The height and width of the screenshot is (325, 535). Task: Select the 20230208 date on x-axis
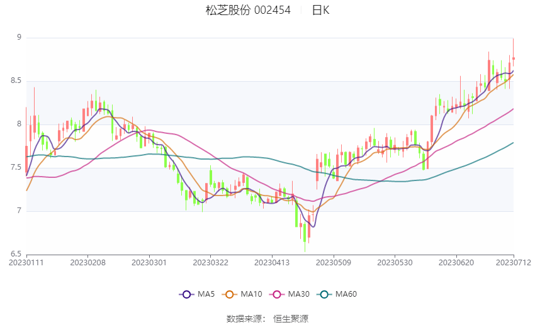coord(87,262)
